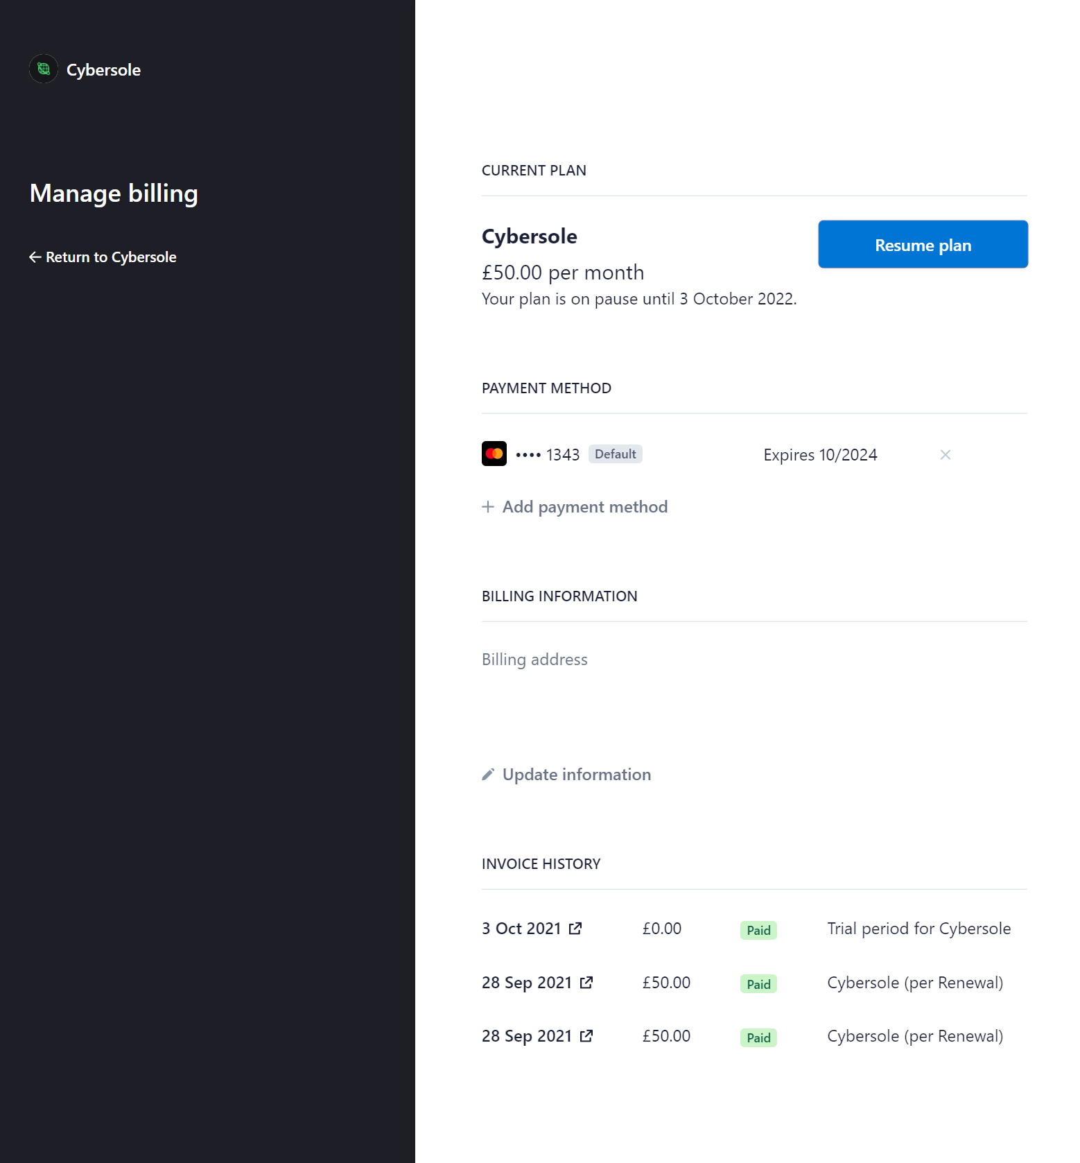Click the Cybersole plan name heading
This screenshot has height=1163, width=1080.
click(530, 236)
